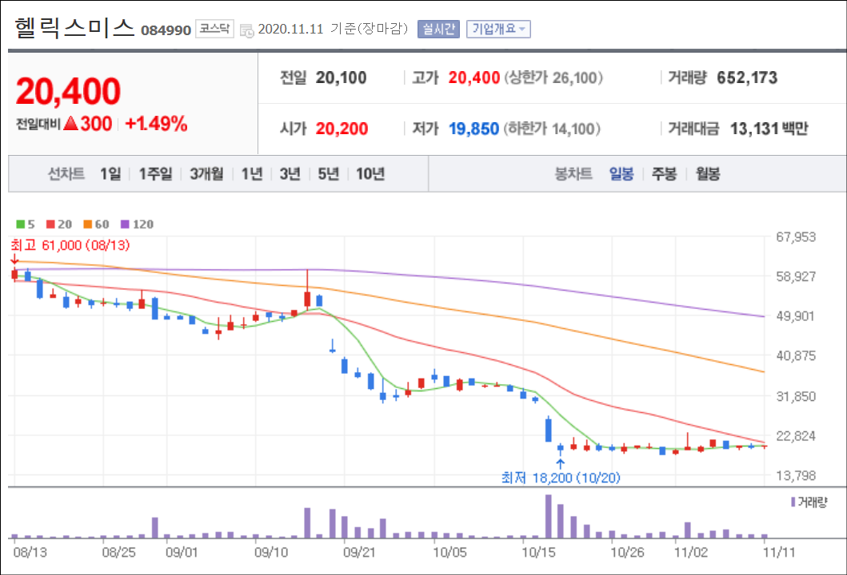Select the 3개월 line chart tab

coord(207,173)
